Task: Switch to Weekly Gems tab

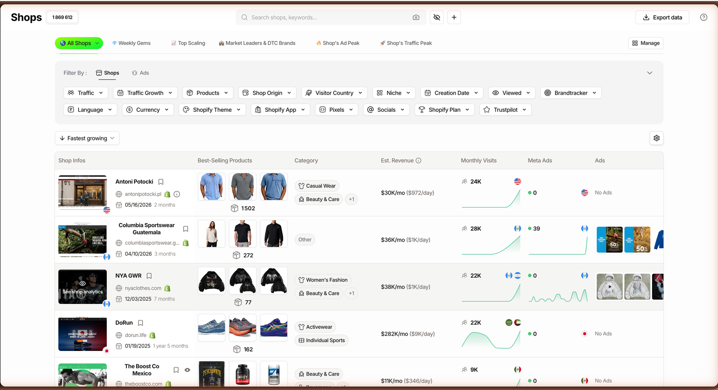Action: [131, 43]
